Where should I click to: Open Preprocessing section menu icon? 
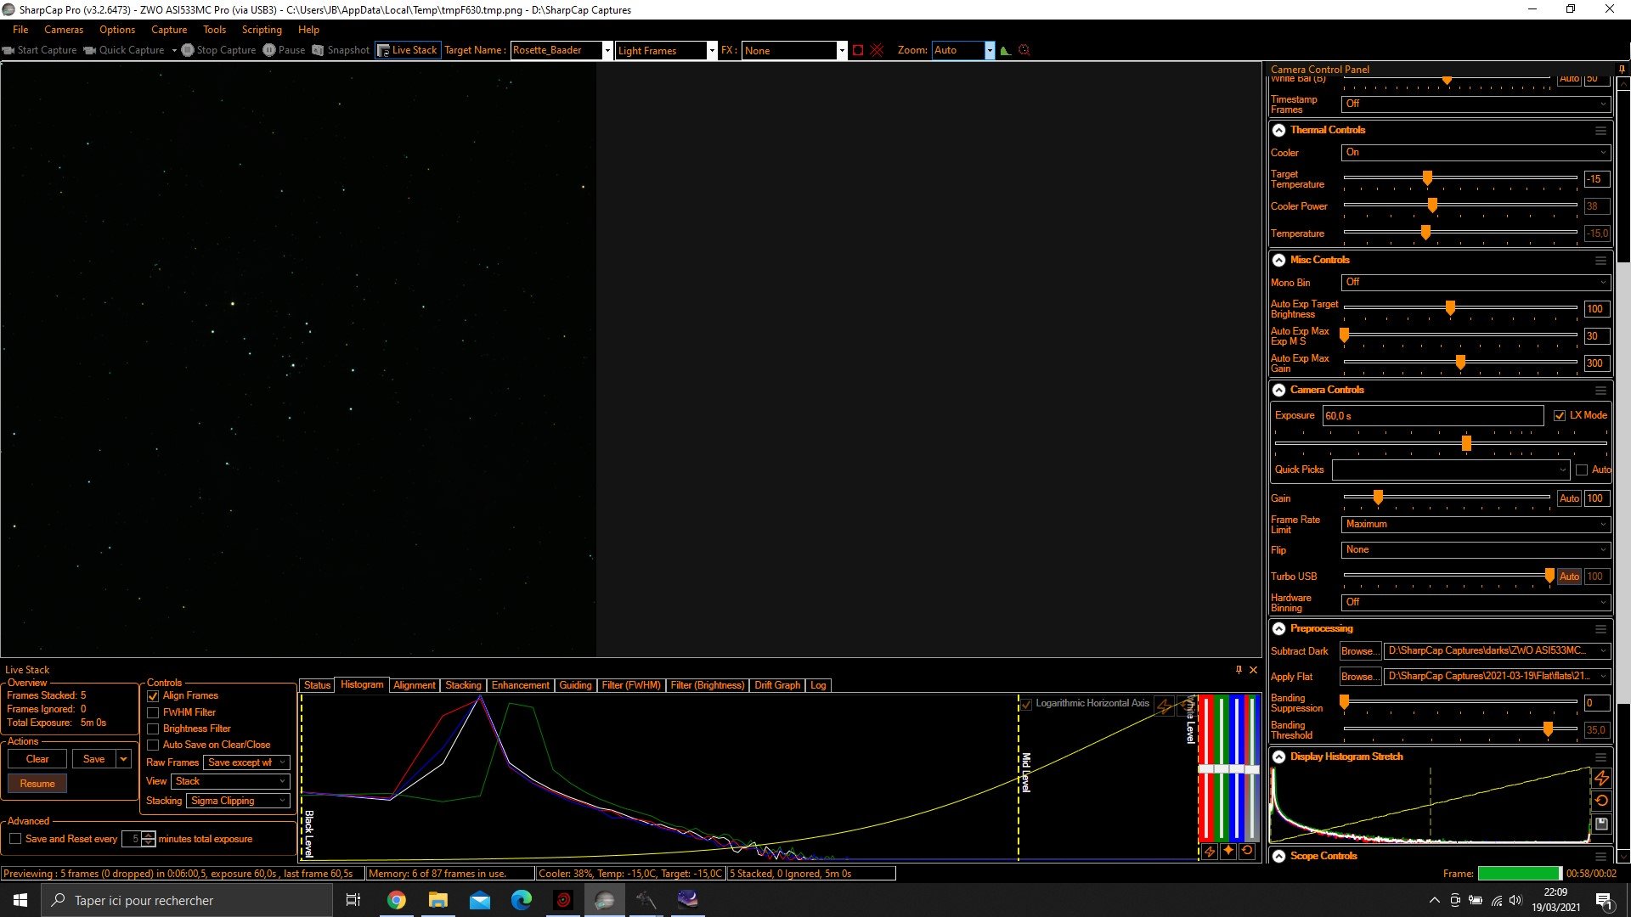tap(1600, 629)
